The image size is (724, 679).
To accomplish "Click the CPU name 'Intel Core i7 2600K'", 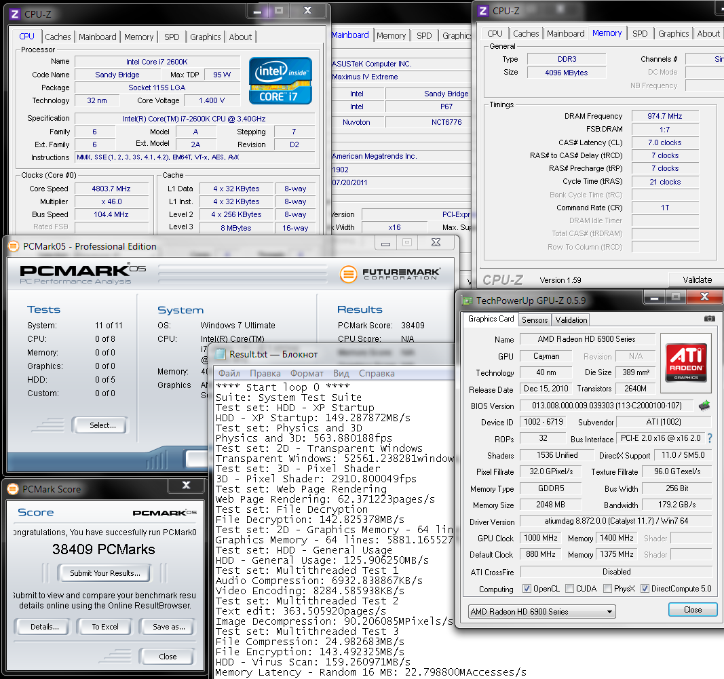I will point(157,62).
